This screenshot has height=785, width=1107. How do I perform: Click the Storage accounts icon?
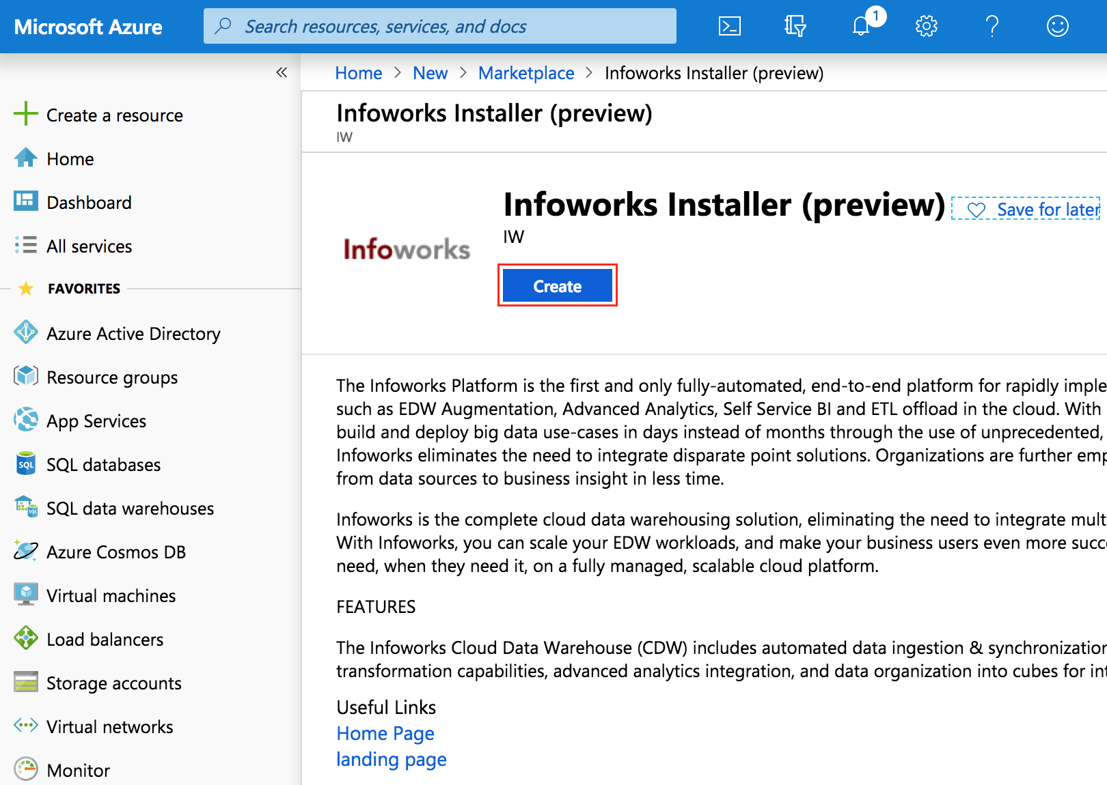pyautogui.click(x=26, y=681)
